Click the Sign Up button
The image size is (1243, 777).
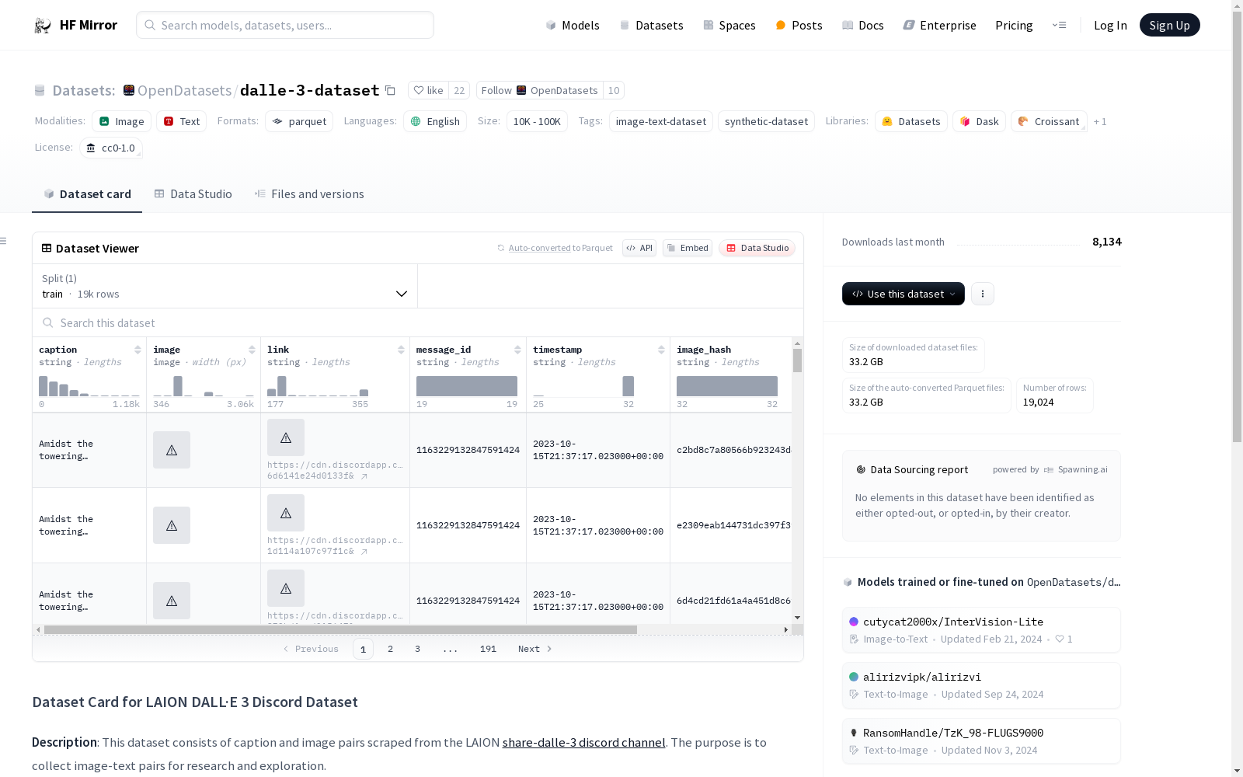click(1169, 26)
